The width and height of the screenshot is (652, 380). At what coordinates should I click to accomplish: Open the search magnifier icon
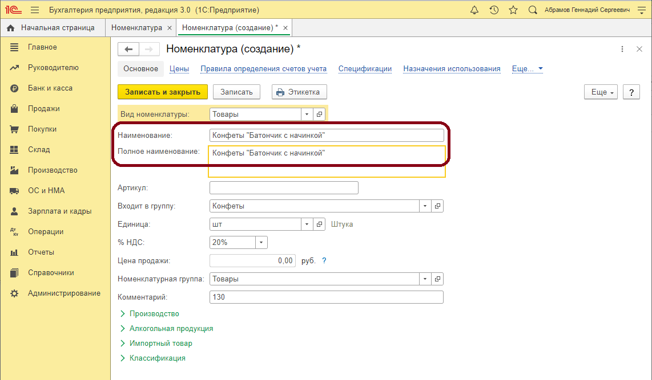[533, 10]
